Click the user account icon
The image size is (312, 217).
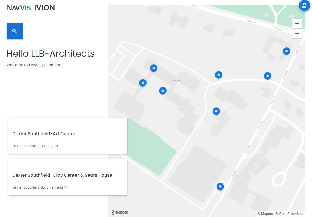pyautogui.click(x=304, y=5)
